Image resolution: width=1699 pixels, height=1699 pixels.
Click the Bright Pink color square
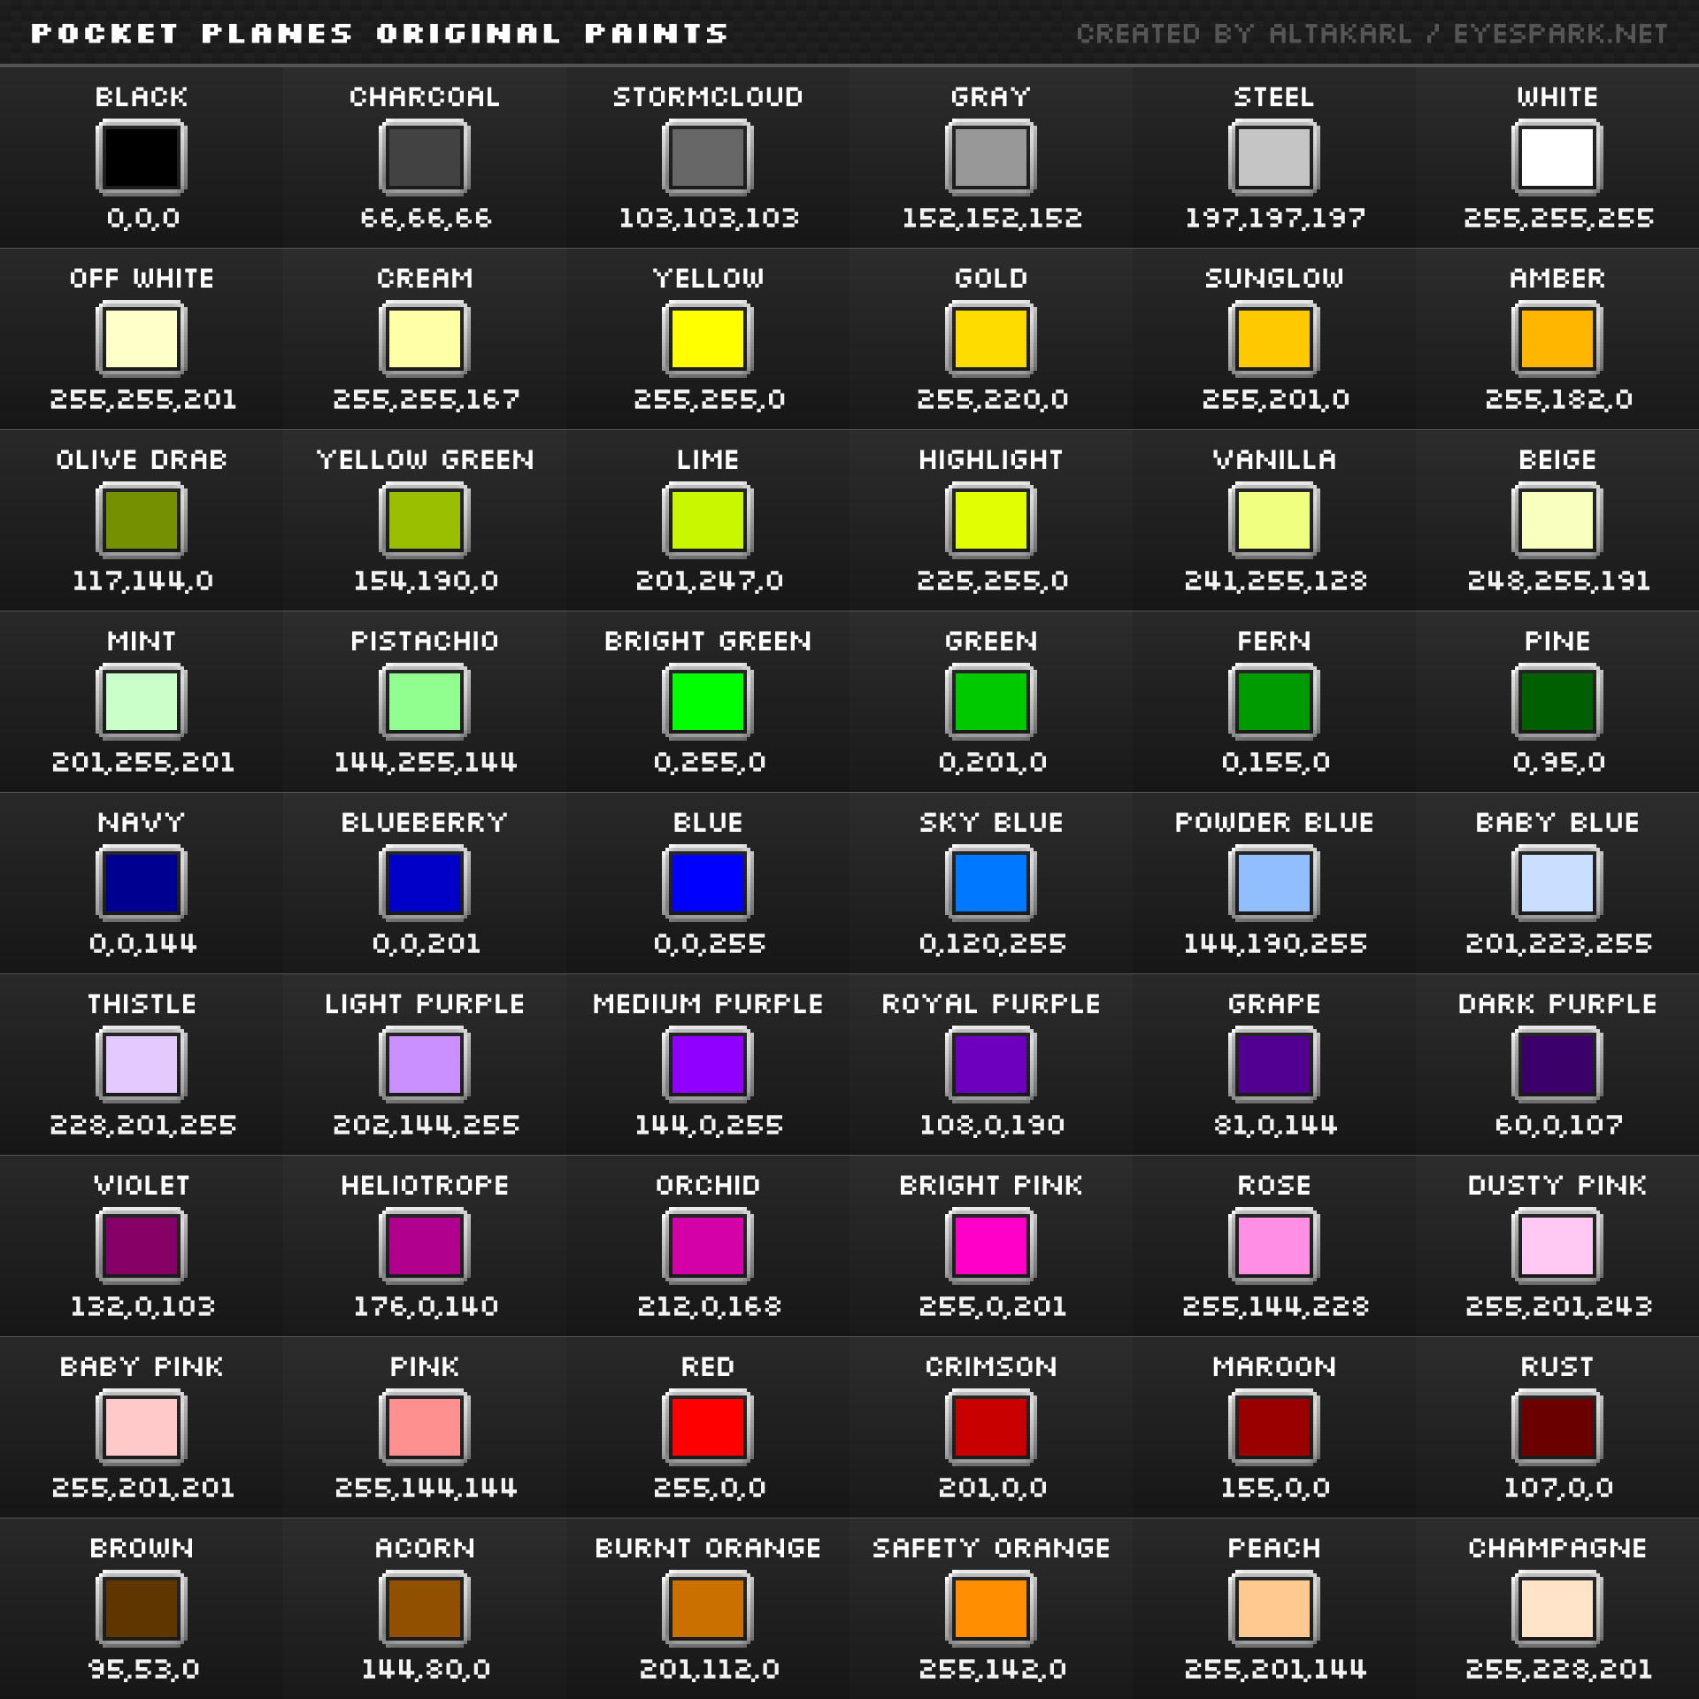click(989, 1248)
